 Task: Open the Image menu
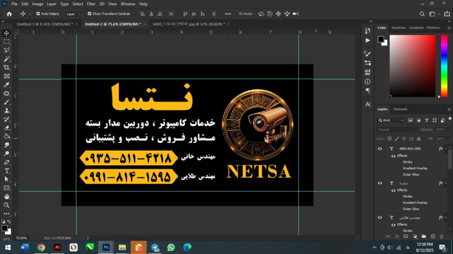(x=37, y=4)
